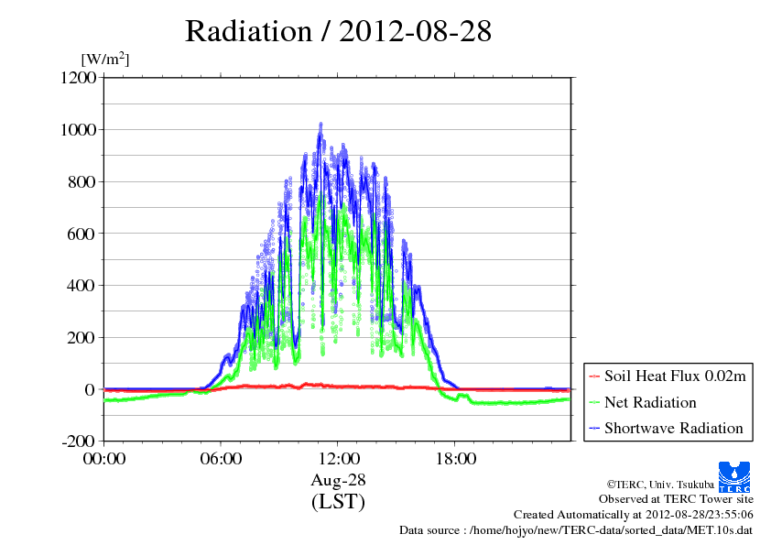Click the y-axis value '1000'
771x545 pixels.
pyautogui.click(x=78, y=129)
